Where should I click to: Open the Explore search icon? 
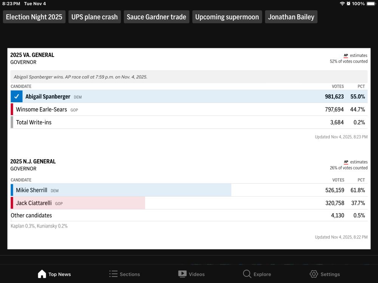247,274
